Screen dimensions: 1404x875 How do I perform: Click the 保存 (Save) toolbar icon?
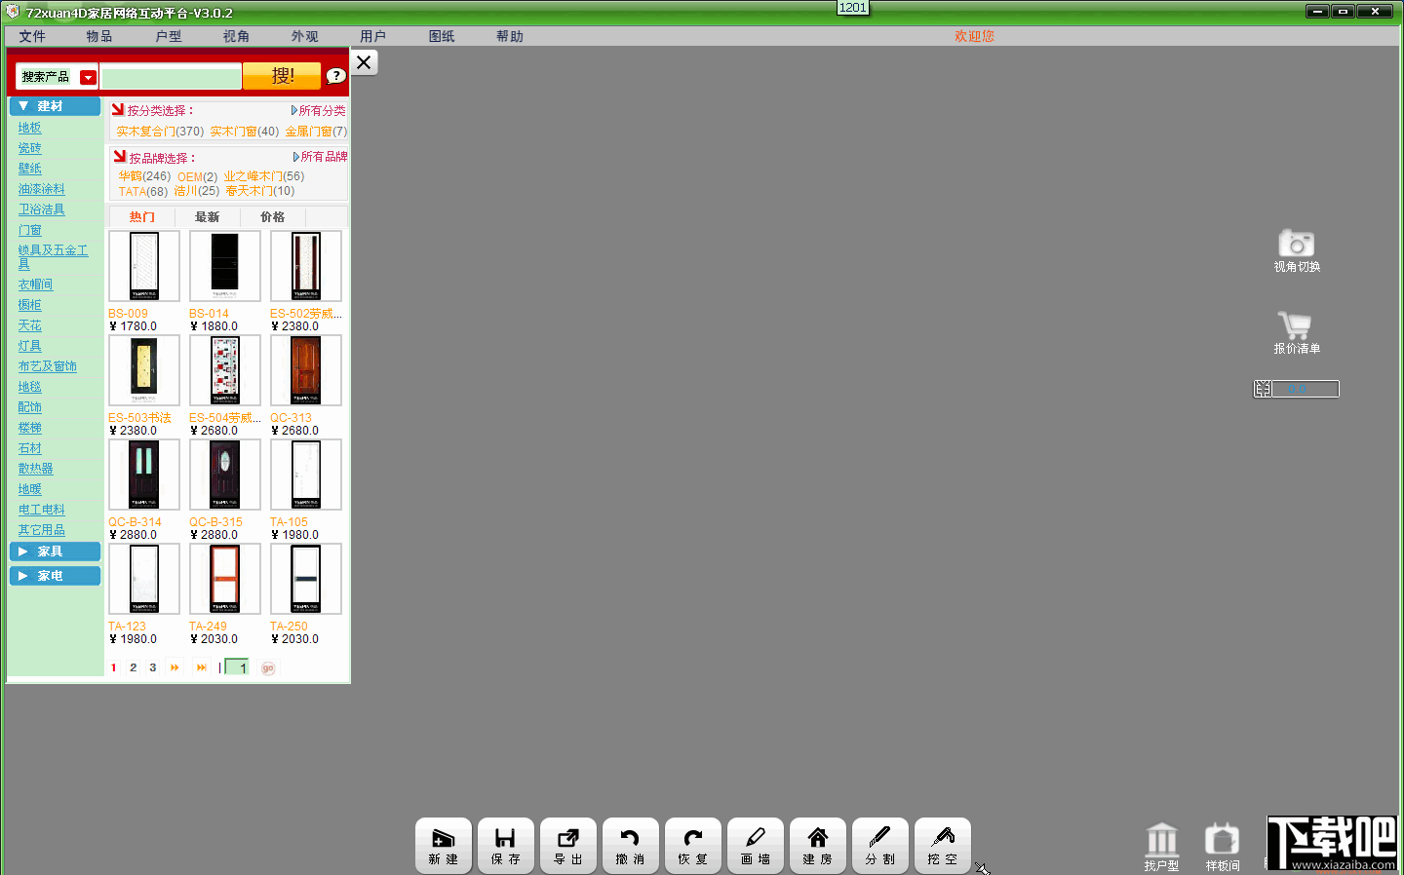(506, 845)
